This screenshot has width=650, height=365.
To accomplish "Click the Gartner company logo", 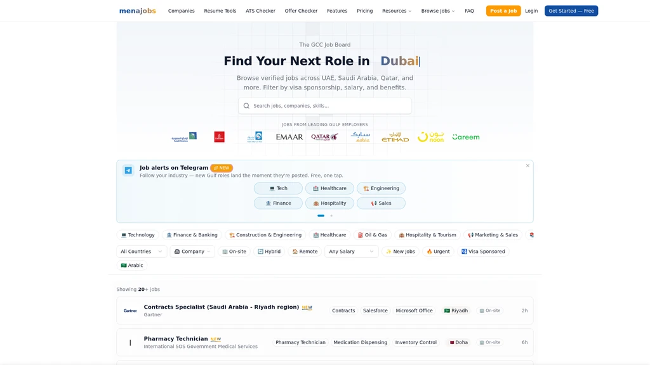I will click(130, 311).
